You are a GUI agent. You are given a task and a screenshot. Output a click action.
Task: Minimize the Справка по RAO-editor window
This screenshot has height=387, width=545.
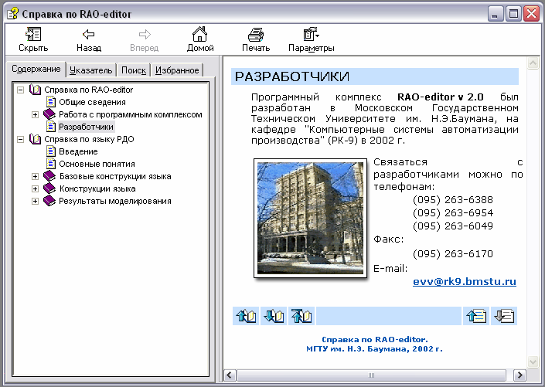point(496,14)
